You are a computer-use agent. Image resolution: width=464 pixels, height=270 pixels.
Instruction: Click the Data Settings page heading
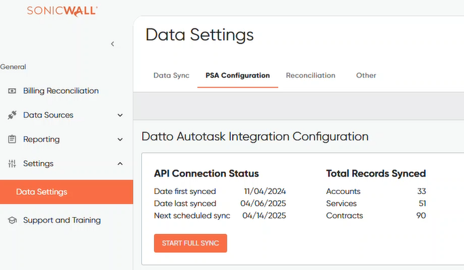click(199, 35)
